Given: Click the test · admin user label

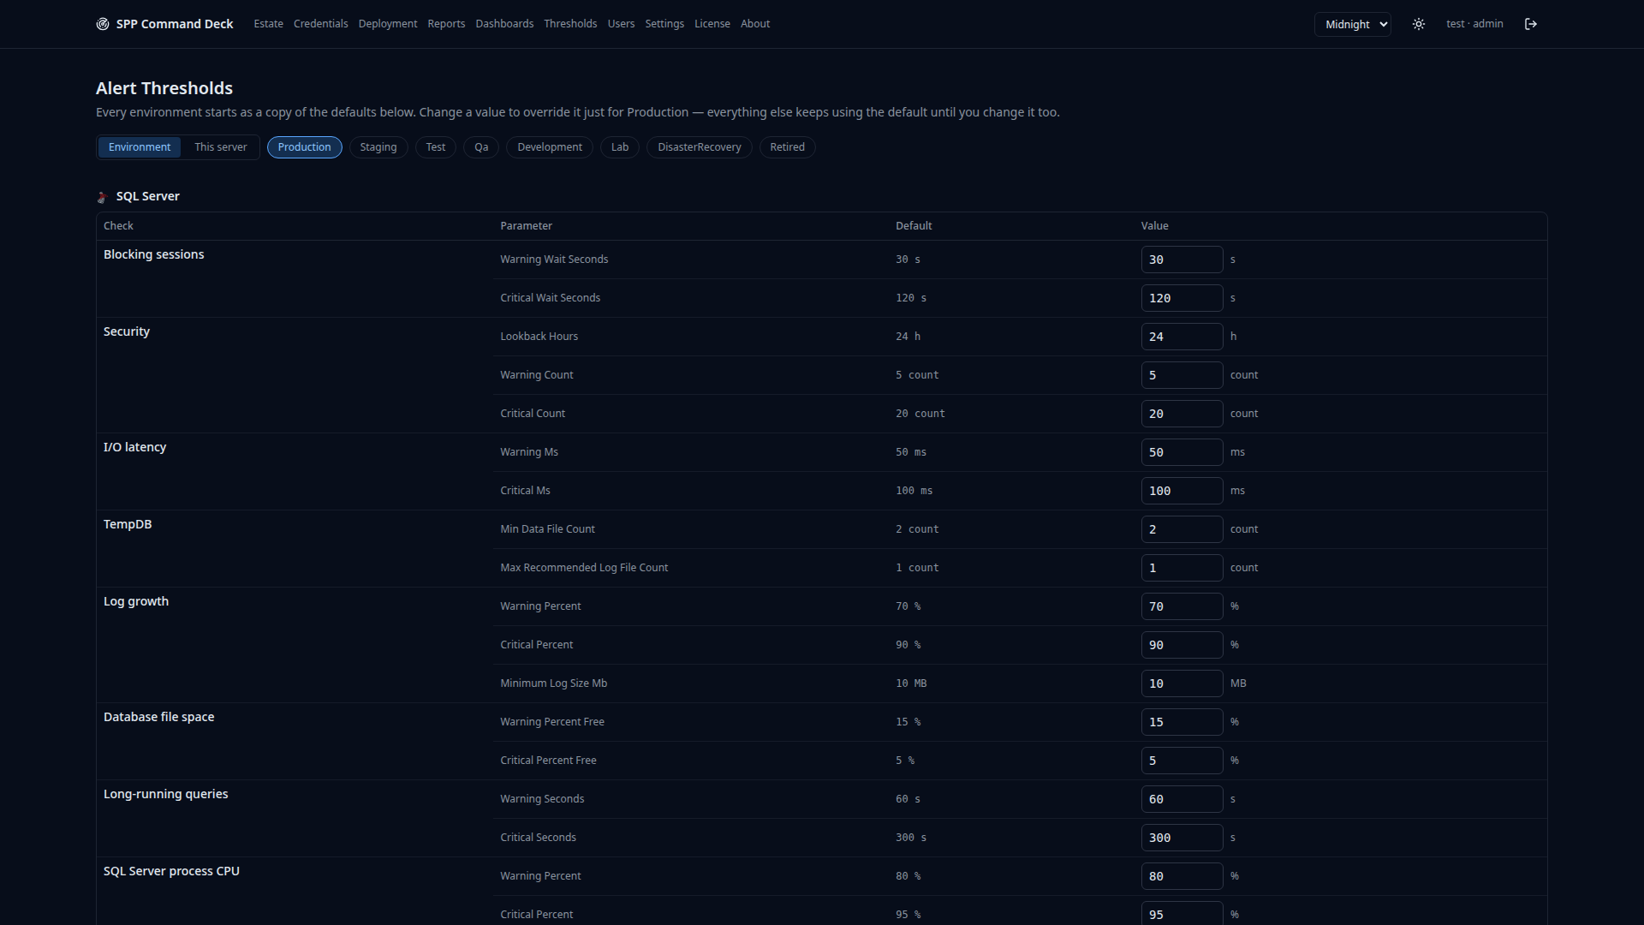Looking at the screenshot, I should [x=1474, y=24].
